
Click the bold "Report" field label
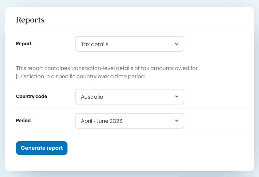click(24, 44)
